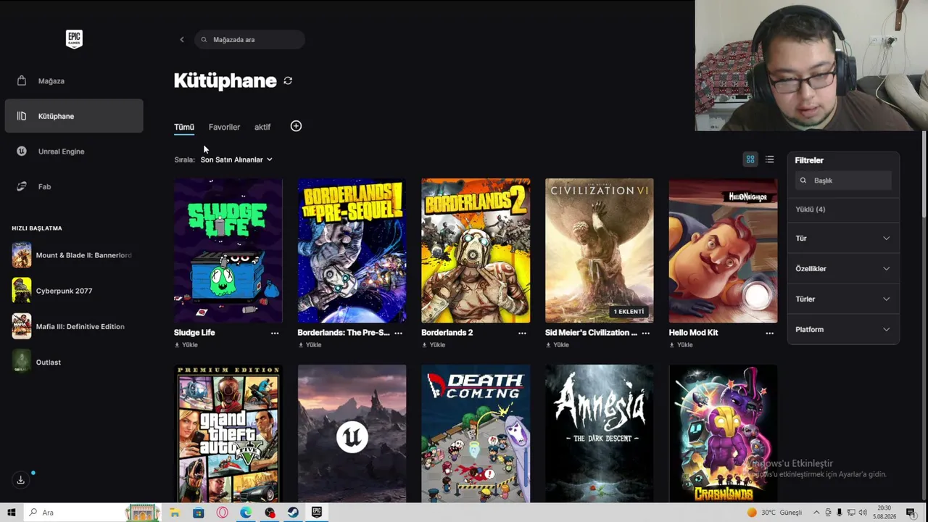Click Yükle under Sid Meier's Civilization
The height and width of the screenshot is (522, 928).
point(558,345)
